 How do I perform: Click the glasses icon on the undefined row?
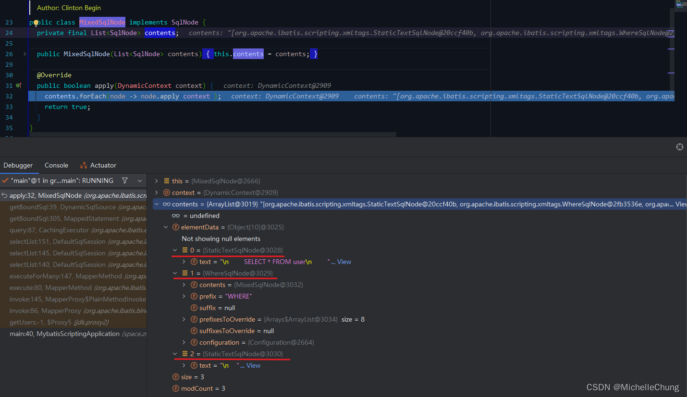click(176, 216)
